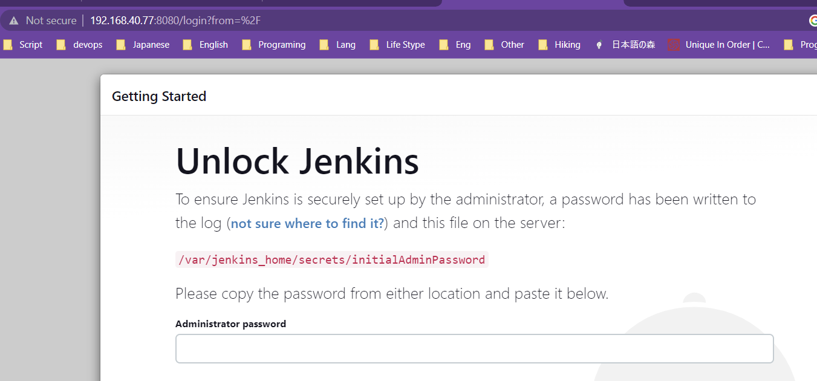Image resolution: width=817 pixels, height=381 pixels.
Task: Open the devops bookmarks folder
Action: point(80,45)
